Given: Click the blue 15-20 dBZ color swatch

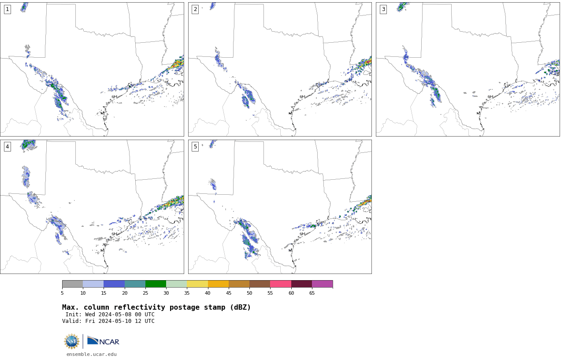Looking at the screenshot, I should click(114, 284).
